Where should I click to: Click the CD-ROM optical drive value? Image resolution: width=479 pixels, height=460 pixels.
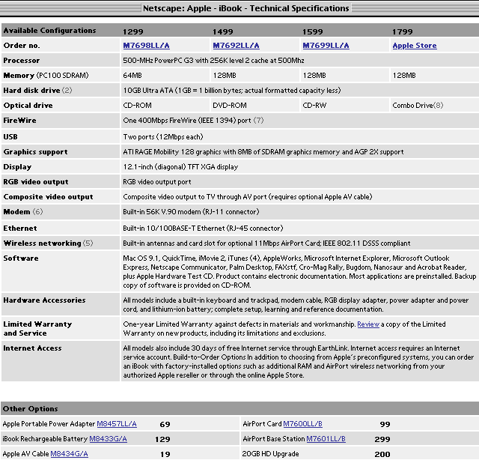[x=137, y=106]
